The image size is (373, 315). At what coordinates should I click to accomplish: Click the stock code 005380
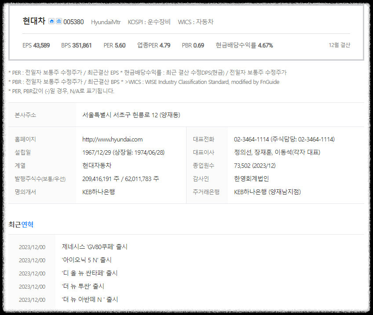pyautogui.click(x=73, y=22)
